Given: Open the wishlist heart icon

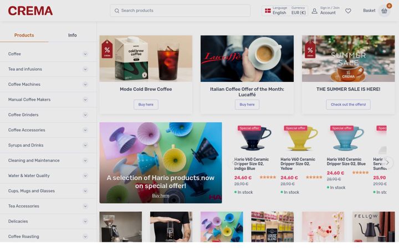Looking at the screenshot, I should point(348,11).
